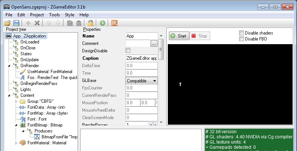Click the Foo : RenderText letter icon

coord(23,78)
